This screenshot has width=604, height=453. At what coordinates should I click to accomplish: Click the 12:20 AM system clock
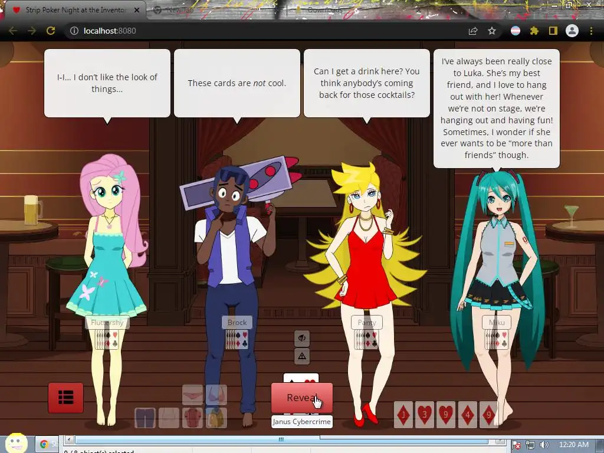click(573, 445)
